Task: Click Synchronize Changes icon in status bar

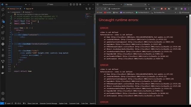Action: 12,103
